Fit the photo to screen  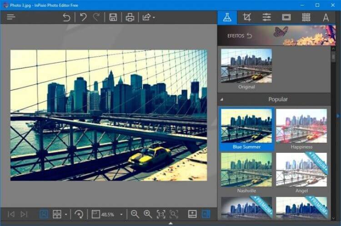point(174,214)
